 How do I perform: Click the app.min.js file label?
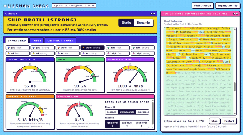click(x=74, y=5)
